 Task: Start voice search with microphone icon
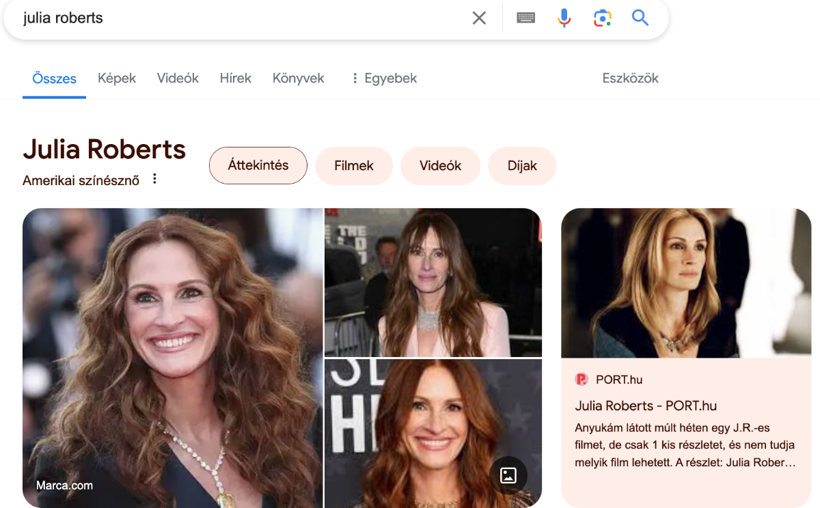pos(564,18)
